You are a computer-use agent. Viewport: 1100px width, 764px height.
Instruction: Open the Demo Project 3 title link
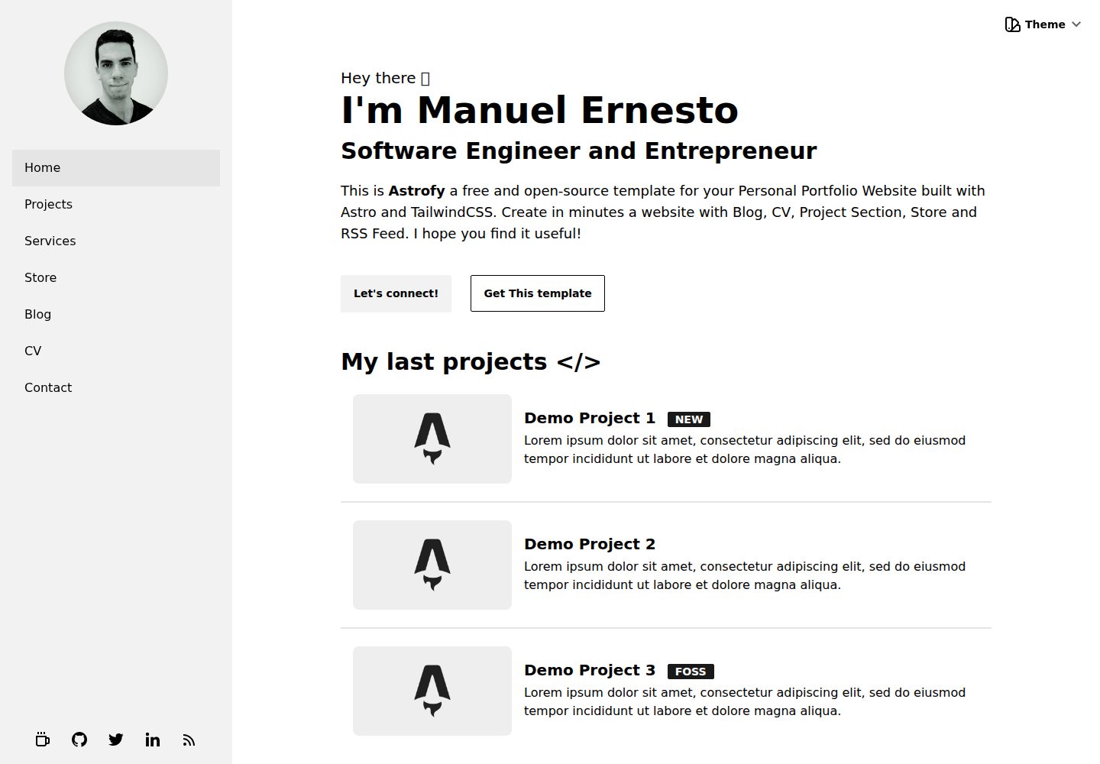590,670
